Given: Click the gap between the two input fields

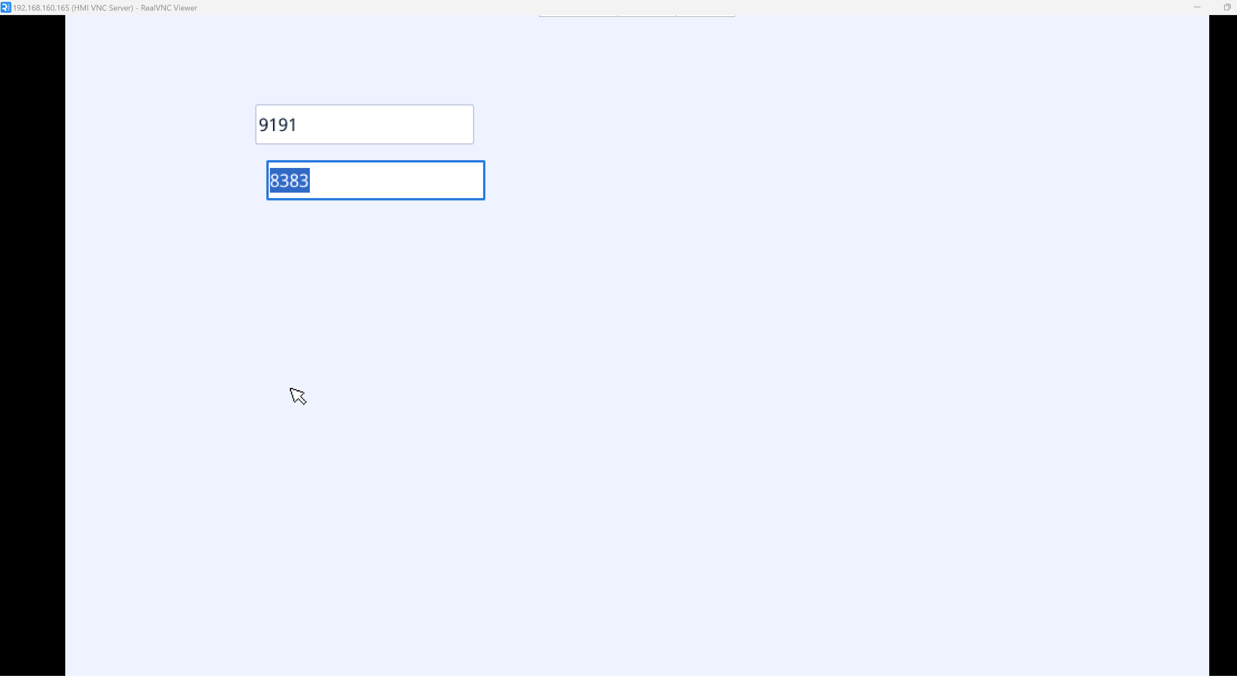Looking at the screenshot, I should tap(368, 152).
